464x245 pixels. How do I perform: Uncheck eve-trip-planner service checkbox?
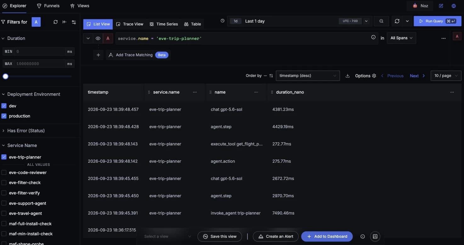point(4,157)
